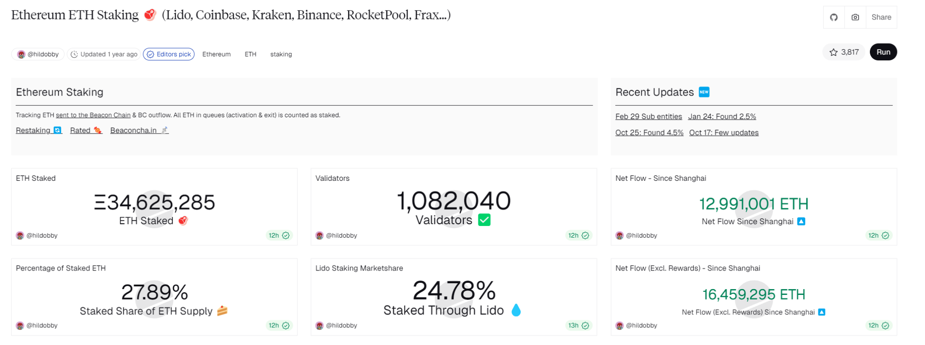Click the NEW badge beside Recent Updates
This screenshot has width=925, height=345.
704,92
